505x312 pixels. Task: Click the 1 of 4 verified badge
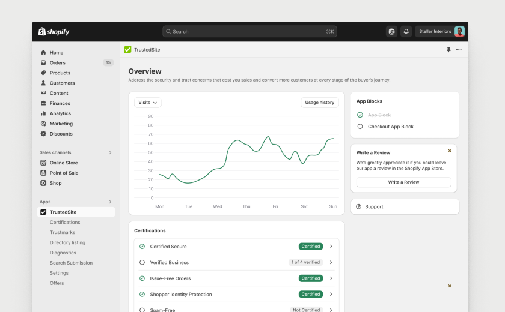[305, 262]
